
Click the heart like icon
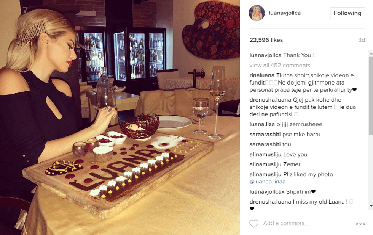tap(254, 223)
